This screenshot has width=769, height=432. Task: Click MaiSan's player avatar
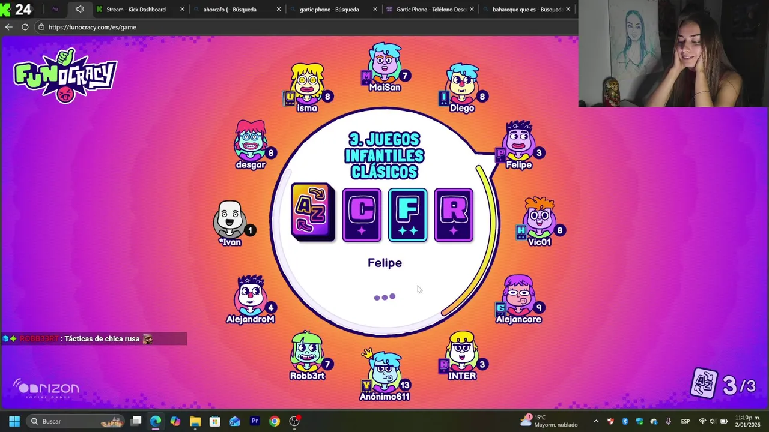[384, 63]
